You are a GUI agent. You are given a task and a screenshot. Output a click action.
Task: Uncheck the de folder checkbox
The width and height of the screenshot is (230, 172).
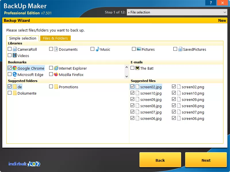9,87
